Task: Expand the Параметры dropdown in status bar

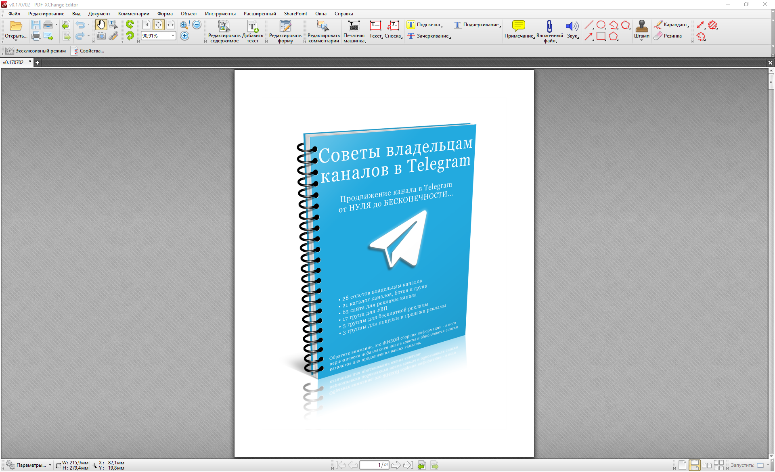Action: click(50, 465)
